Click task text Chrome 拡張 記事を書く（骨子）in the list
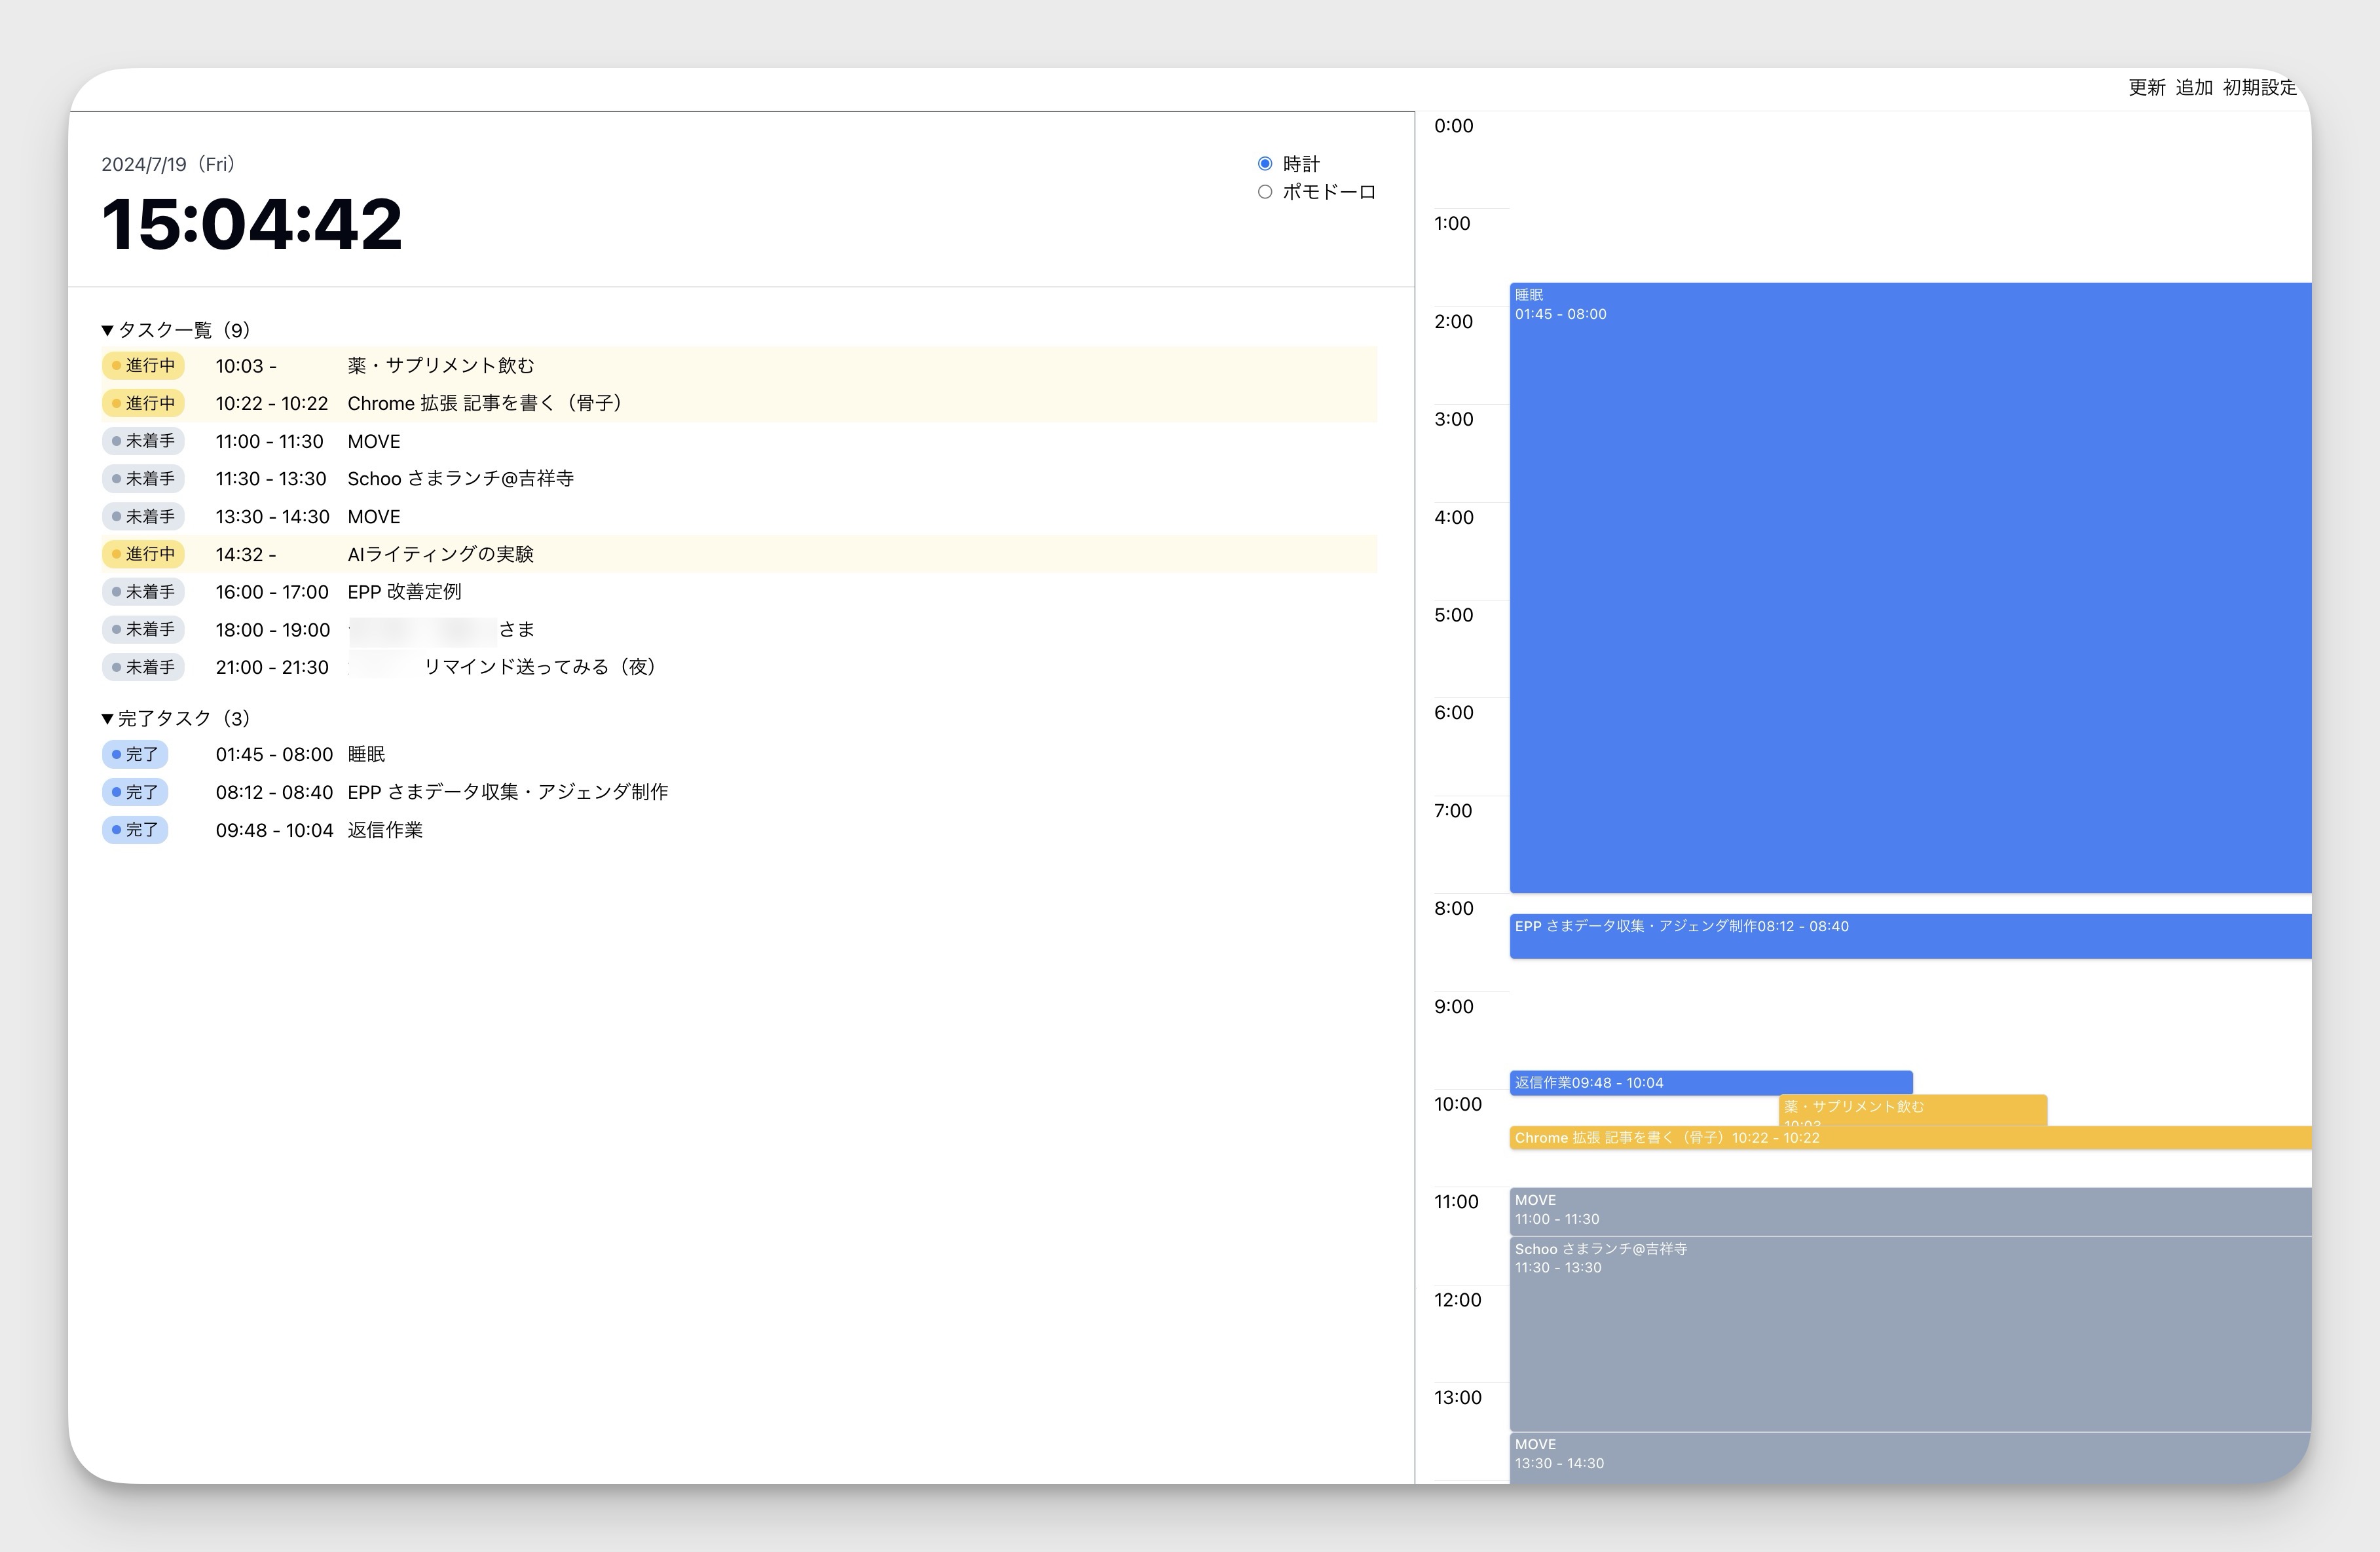This screenshot has height=1552, width=2380. coord(485,403)
